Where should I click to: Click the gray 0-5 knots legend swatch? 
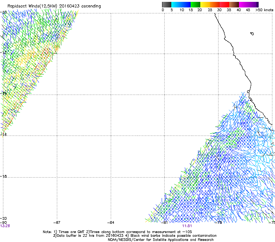click(x=166, y=4)
